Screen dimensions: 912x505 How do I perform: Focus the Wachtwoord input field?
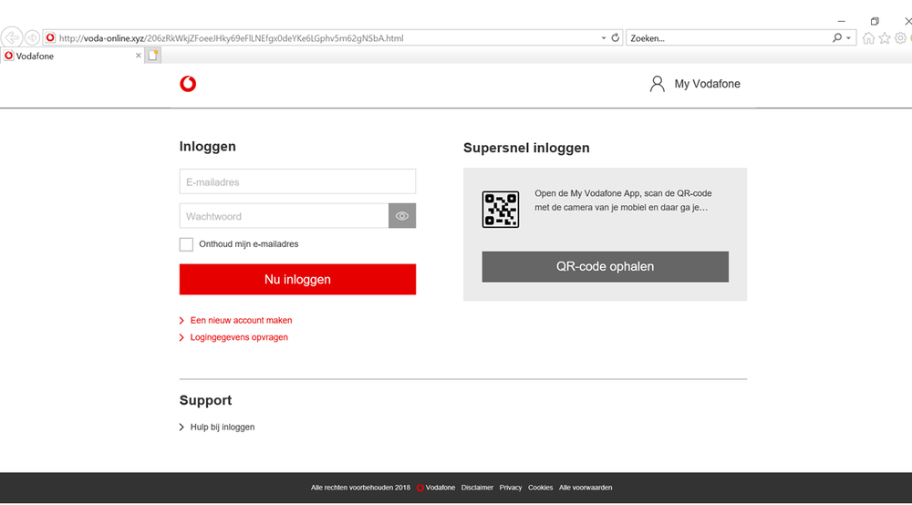click(x=284, y=216)
